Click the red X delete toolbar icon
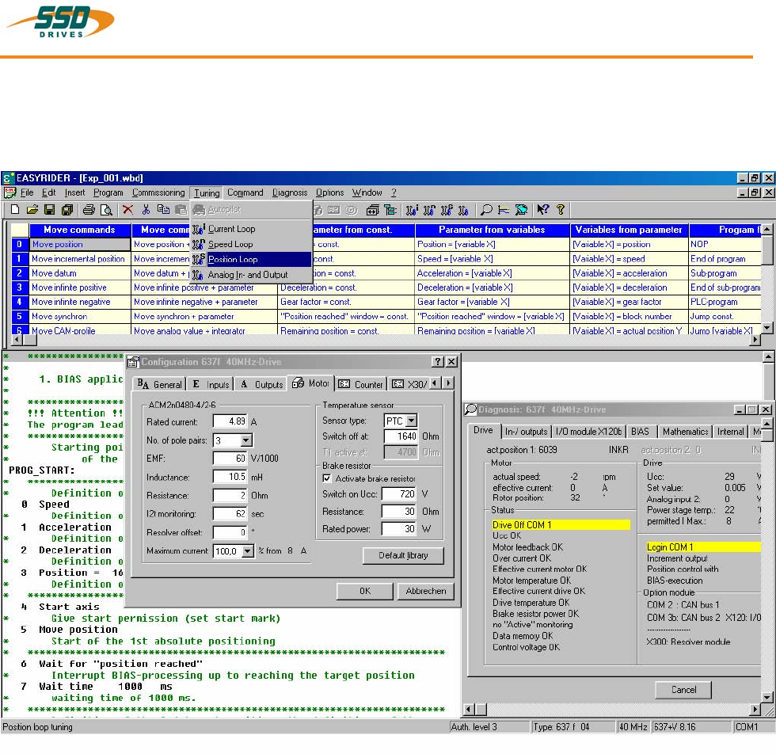Image resolution: width=776 pixels, height=754 pixels. click(127, 210)
